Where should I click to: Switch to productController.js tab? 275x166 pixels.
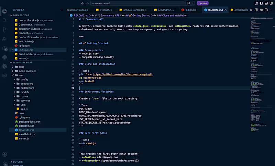[133, 10]
